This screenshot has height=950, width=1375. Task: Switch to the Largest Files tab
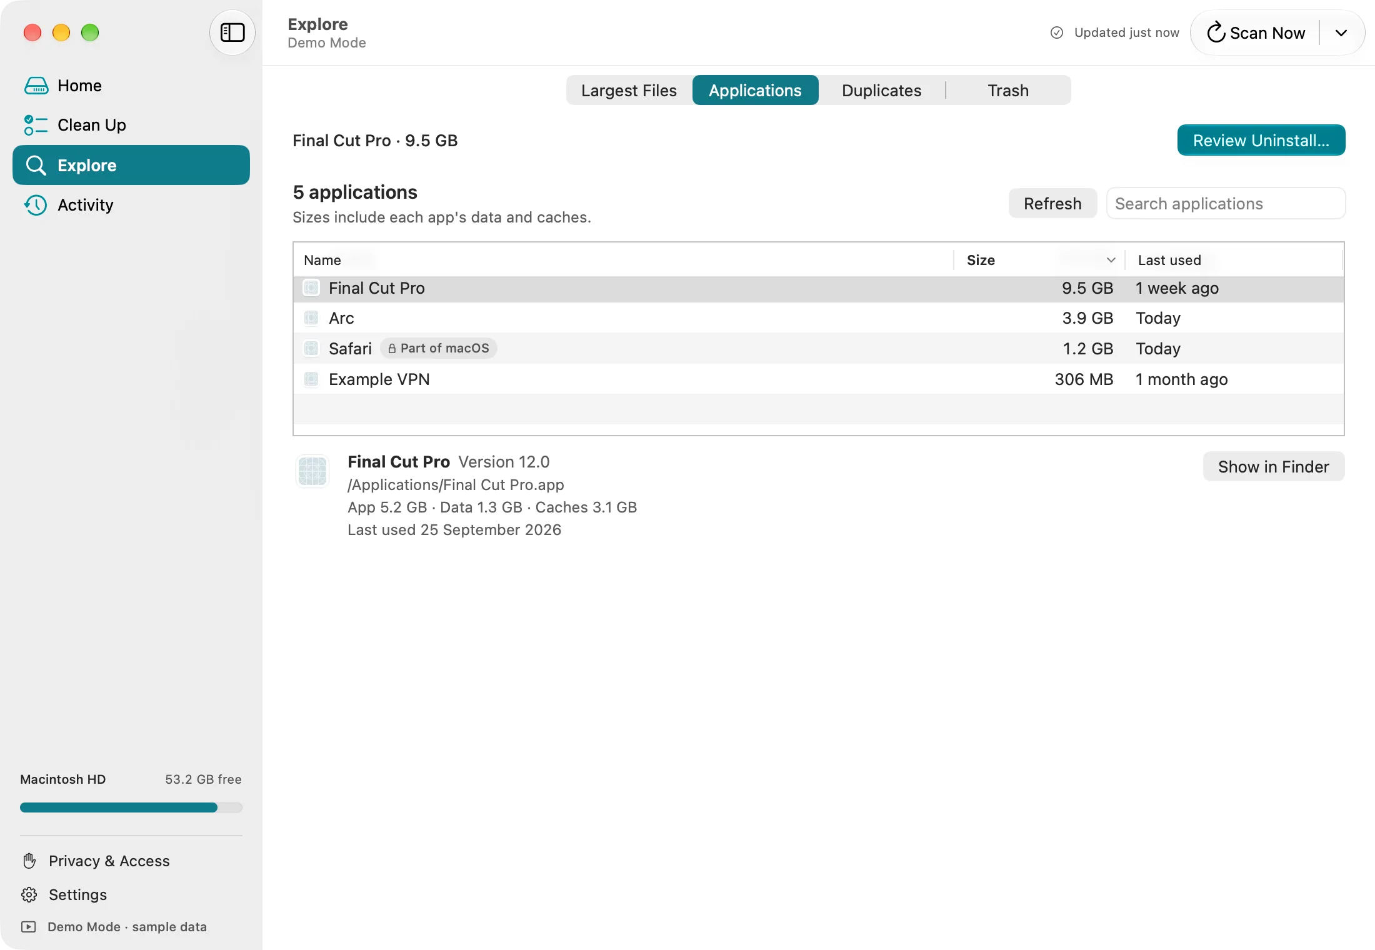coord(629,91)
